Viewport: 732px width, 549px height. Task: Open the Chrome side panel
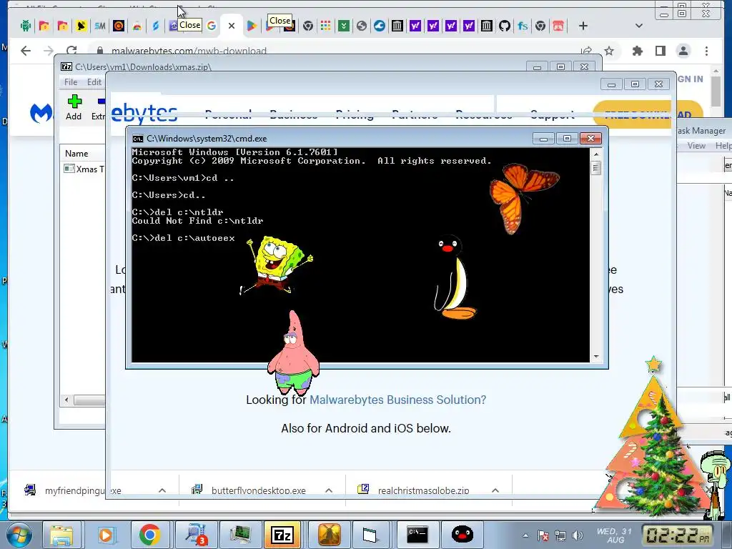[660, 51]
